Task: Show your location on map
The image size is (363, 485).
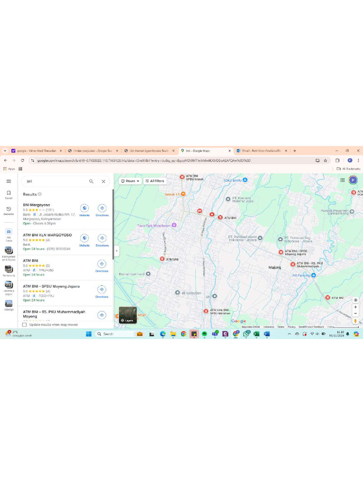Action: pyautogui.click(x=355, y=300)
